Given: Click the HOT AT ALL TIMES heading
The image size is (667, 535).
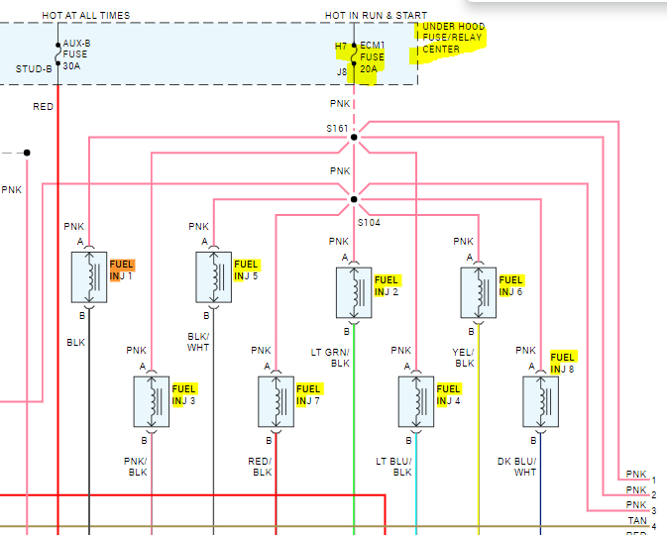Looking at the screenshot, I should coord(85,16).
